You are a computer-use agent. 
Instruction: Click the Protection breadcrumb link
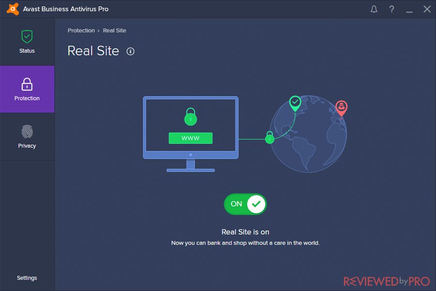click(81, 31)
